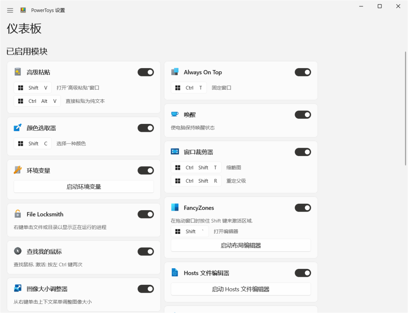Maximize the PowerToys window
Viewport: 408px width, 313px height.
pyautogui.click(x=380, y=6)
